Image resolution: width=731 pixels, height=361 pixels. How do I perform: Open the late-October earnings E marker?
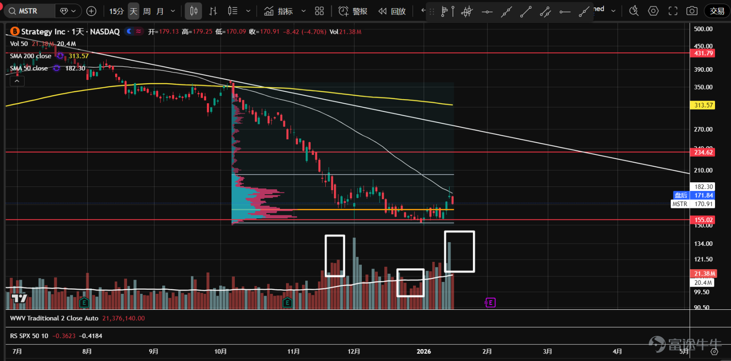[287, 303]
